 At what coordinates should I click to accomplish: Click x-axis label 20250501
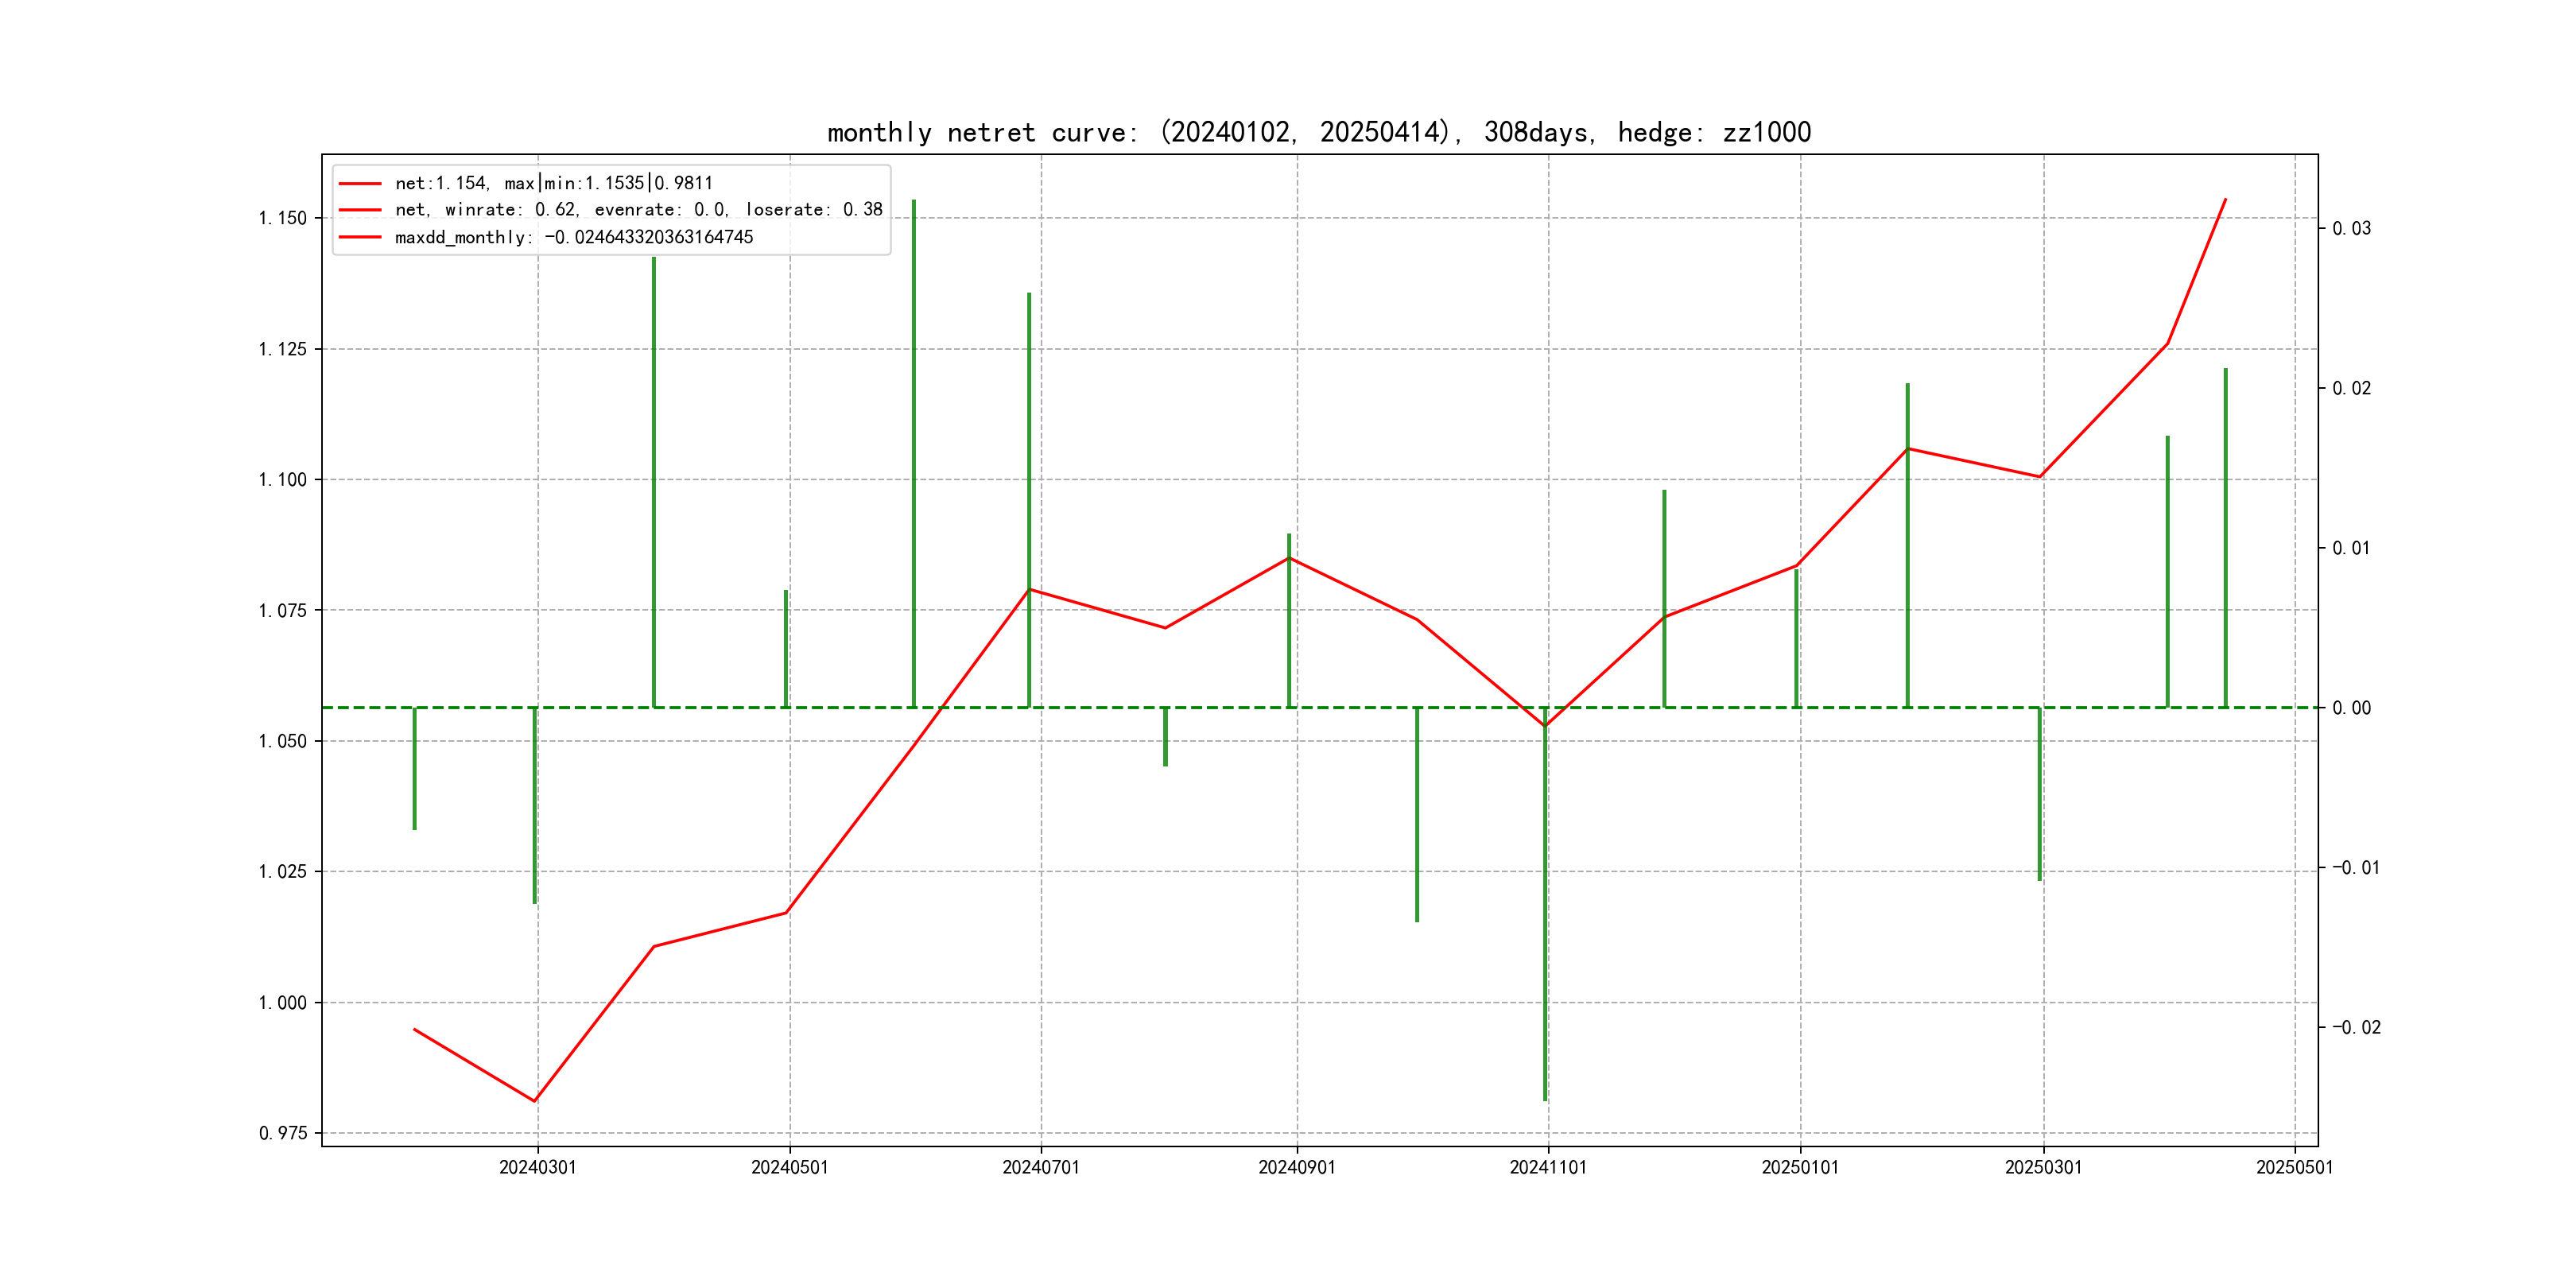(x=2294, y=1167)
